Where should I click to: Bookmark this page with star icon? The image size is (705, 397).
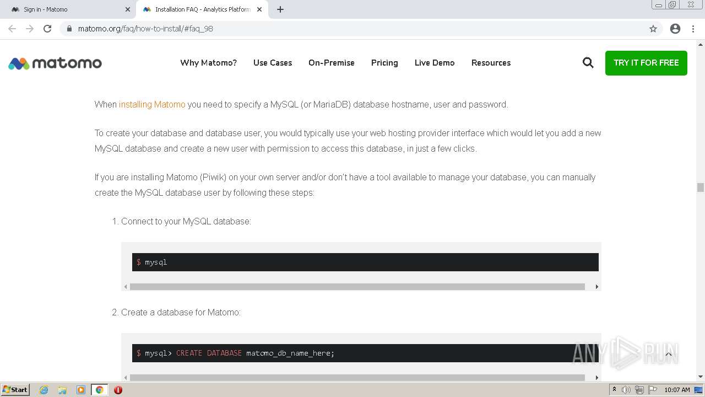pyautogui.click(x=653, y=29)
